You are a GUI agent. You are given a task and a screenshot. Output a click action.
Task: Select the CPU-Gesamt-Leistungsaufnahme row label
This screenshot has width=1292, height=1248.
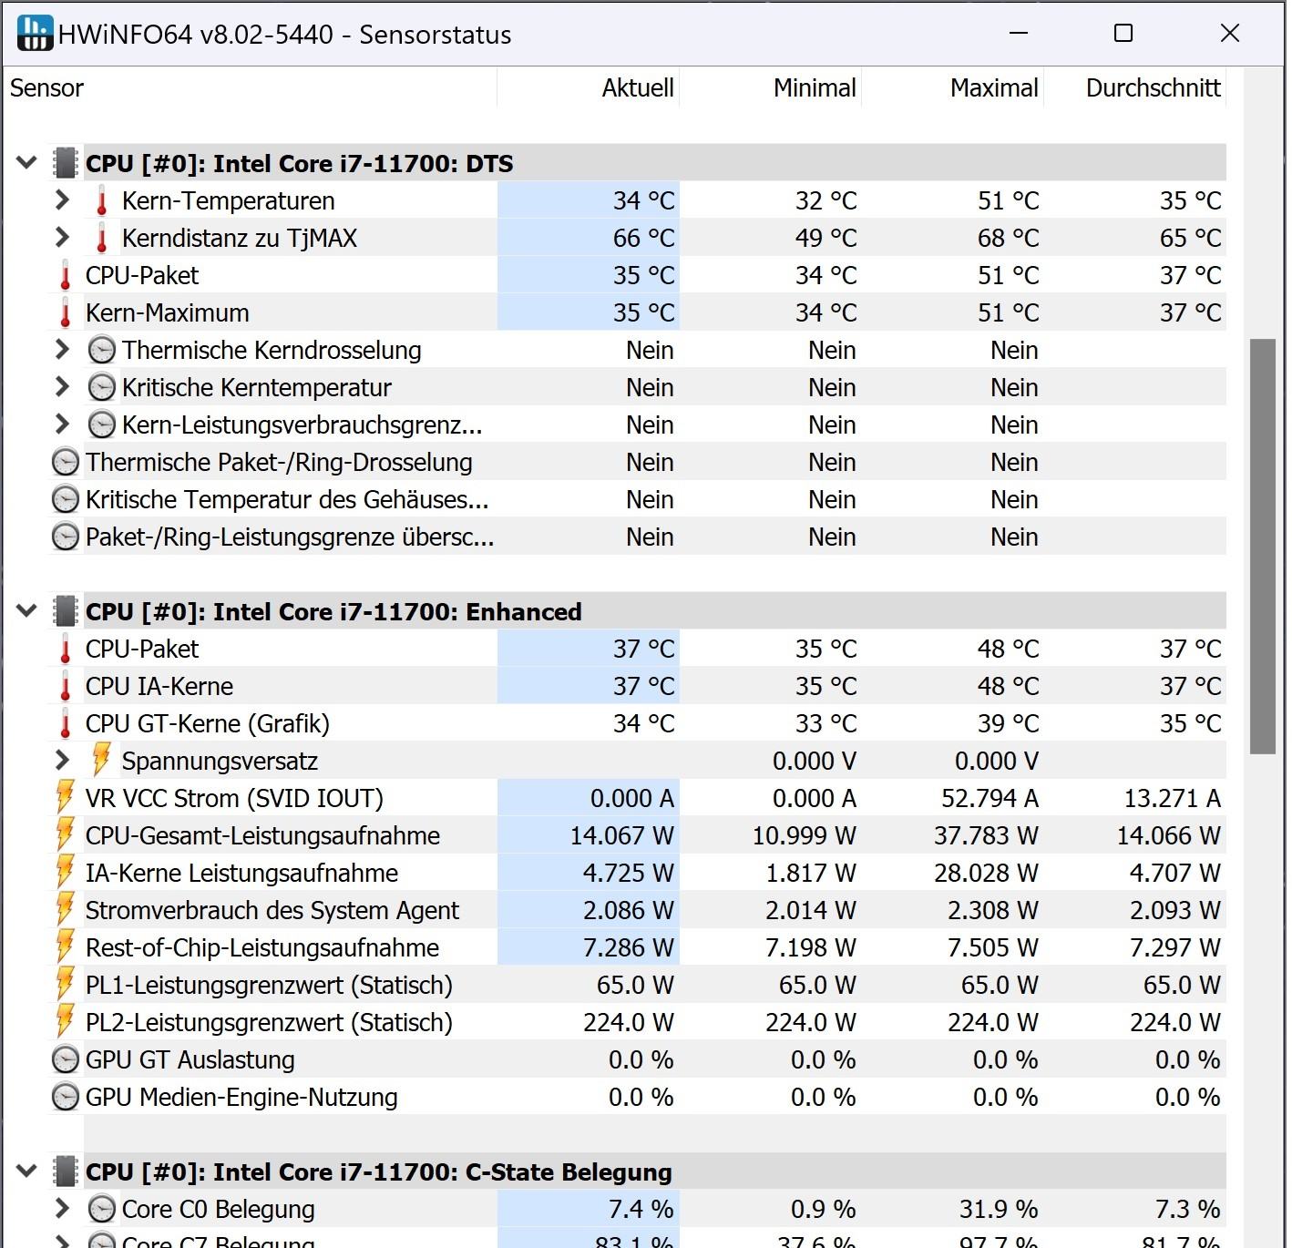[x=262, y=835]
